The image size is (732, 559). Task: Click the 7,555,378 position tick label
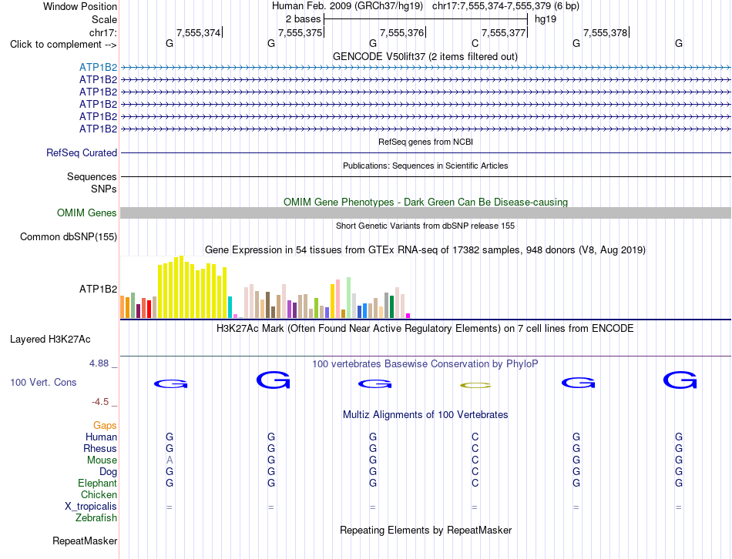(606, 32)
